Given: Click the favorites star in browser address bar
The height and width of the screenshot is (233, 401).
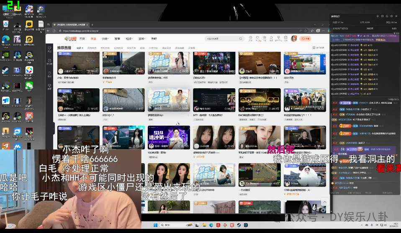Looking at the screenshot, I should click(x=306, y=31).
